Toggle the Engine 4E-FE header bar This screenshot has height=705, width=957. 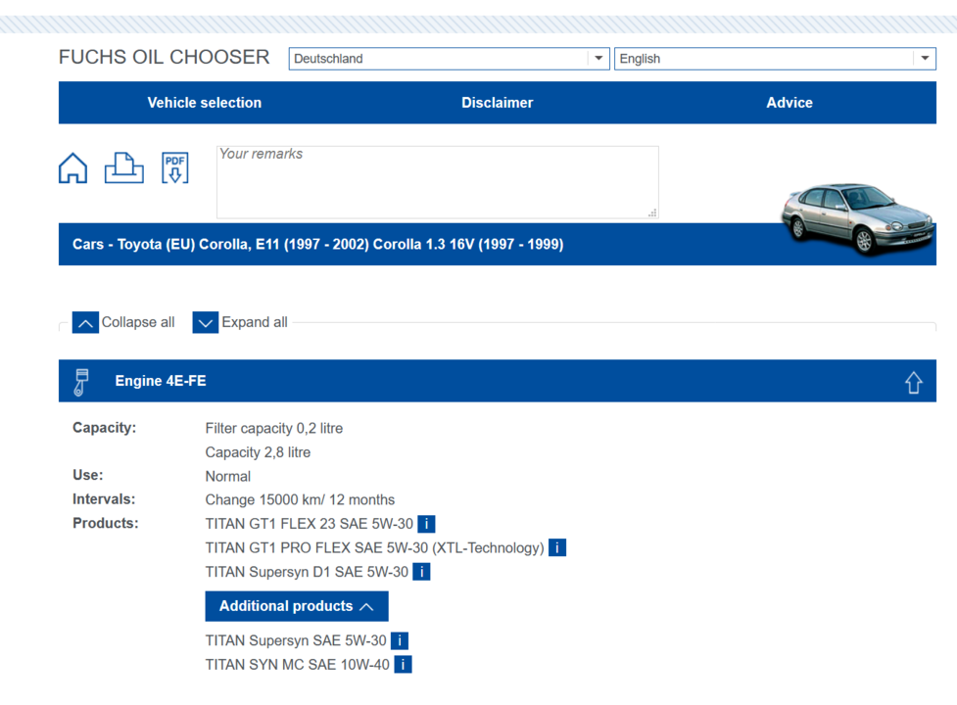[498, 381]
